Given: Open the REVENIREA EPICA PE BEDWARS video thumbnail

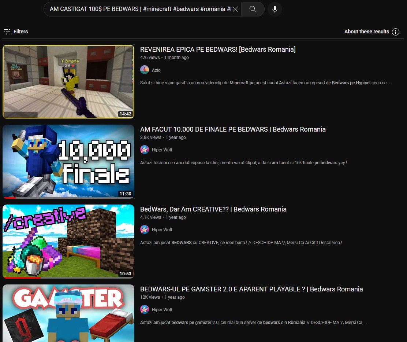Looking at the screenshot, I should 68,82.
